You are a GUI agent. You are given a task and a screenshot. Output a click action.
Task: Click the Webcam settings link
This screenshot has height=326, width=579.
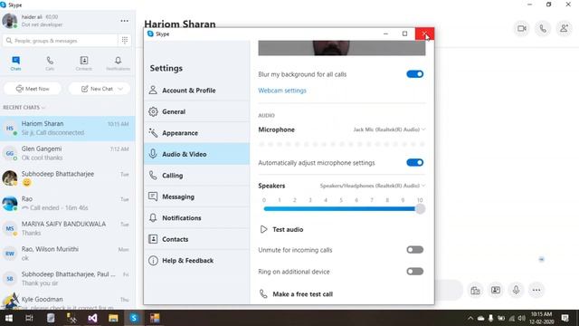point(282,91)
